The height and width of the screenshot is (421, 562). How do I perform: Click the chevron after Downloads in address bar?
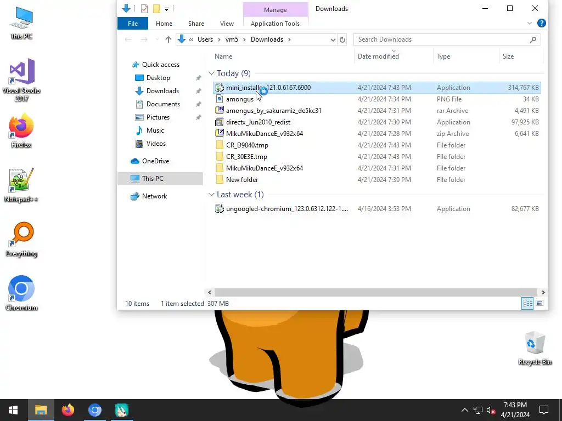289,39
